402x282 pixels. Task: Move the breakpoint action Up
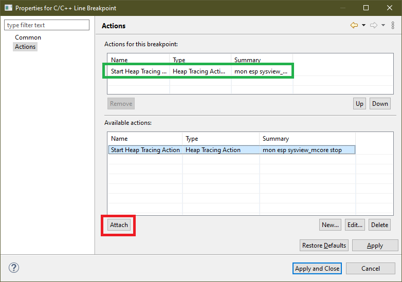click(x=359, y=104)
